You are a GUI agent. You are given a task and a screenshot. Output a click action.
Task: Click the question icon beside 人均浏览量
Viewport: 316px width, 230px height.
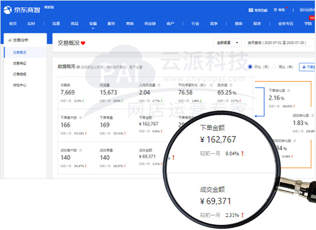click(x=159, y=85)
